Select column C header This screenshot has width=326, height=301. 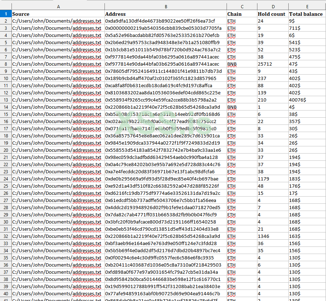point(242,7)
